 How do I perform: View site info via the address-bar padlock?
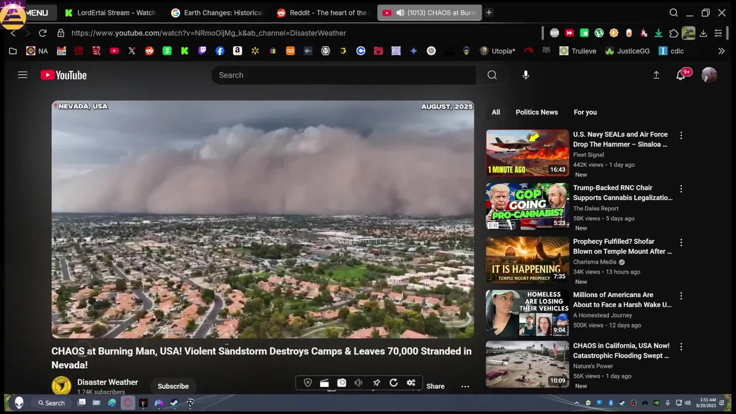60,33
